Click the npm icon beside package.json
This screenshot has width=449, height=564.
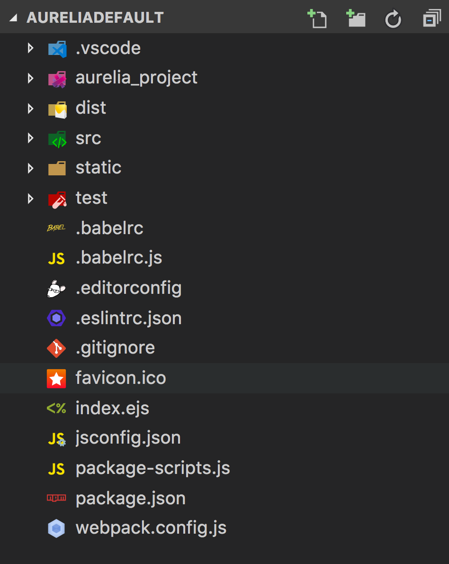[x=56, y=498]
